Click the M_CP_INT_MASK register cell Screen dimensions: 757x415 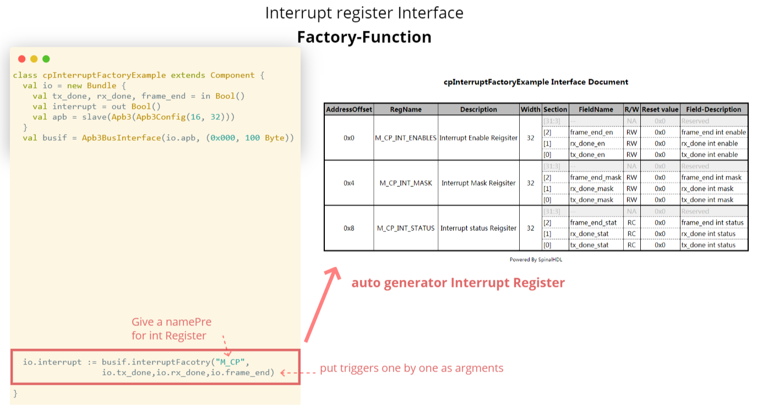(406, 183)
